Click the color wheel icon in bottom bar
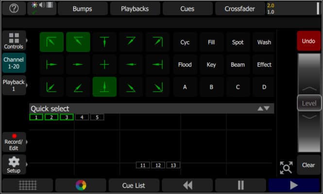This screenshot has width=323, height=194. (x=81, y=185)
